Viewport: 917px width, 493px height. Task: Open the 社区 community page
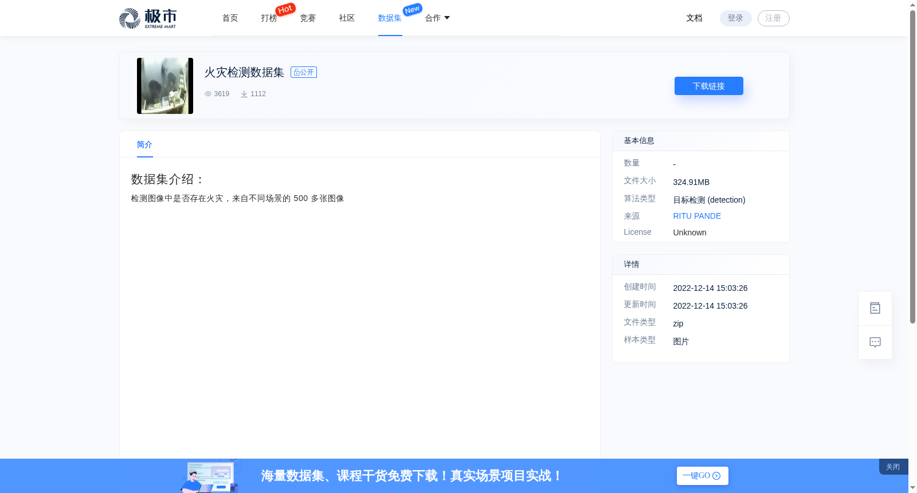pyautogui.click(x=347, y=18)
